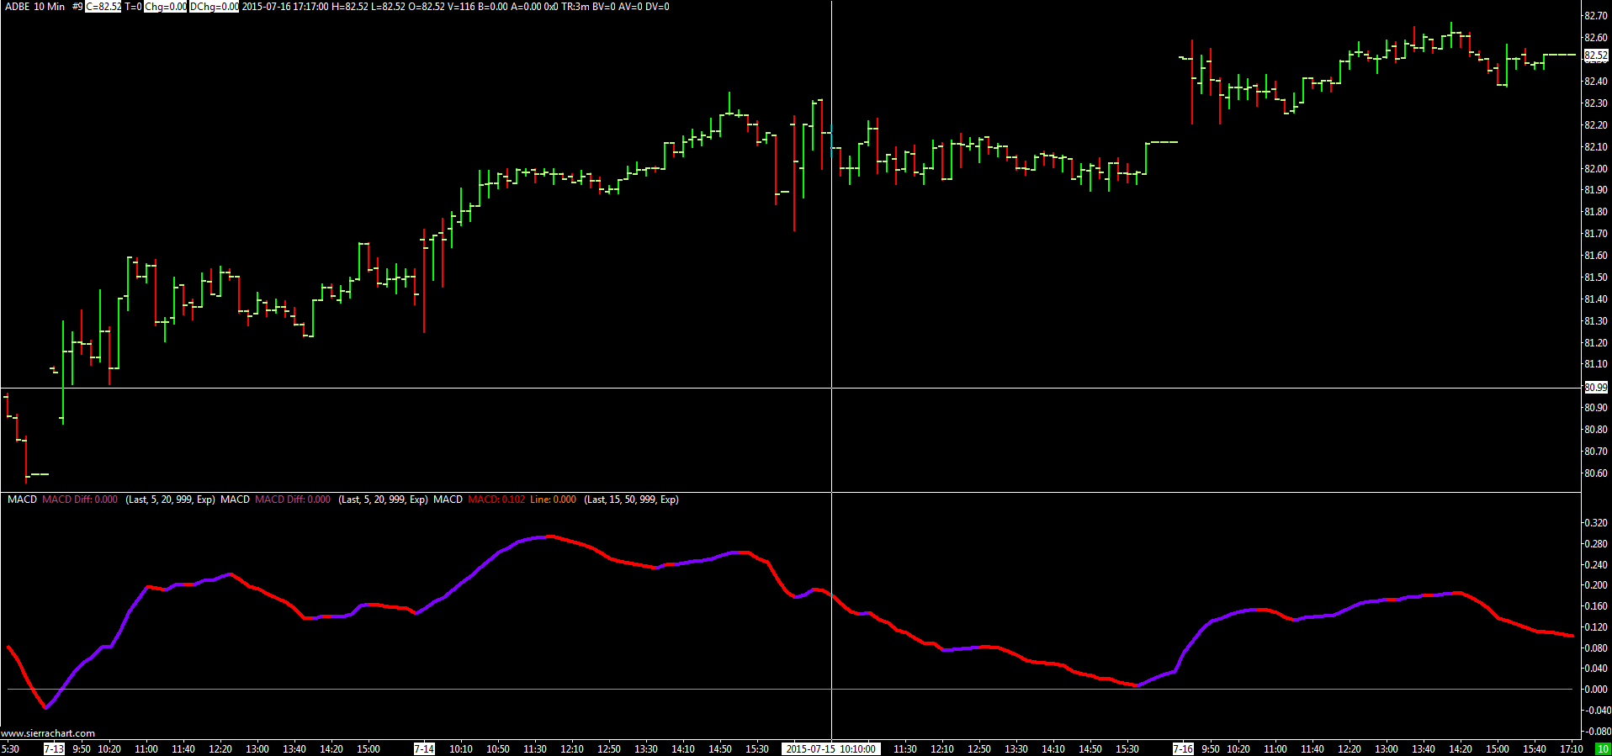Select the DV=0 header field
This screenshot has height=756, width=1612.
(658, 7)
